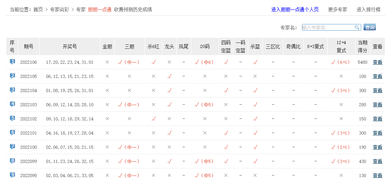Click the row 2 number badge icon
This screenshot has width=392, height=181.
[12, 76]
